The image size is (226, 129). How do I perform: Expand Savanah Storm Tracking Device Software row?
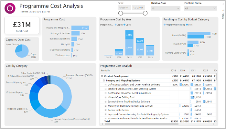coord(105,102)
